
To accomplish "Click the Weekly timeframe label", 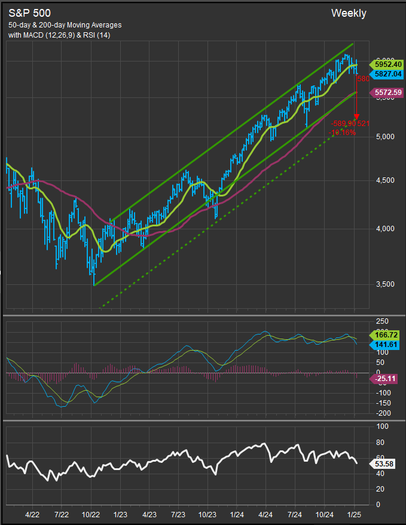I will pos(349,13).
